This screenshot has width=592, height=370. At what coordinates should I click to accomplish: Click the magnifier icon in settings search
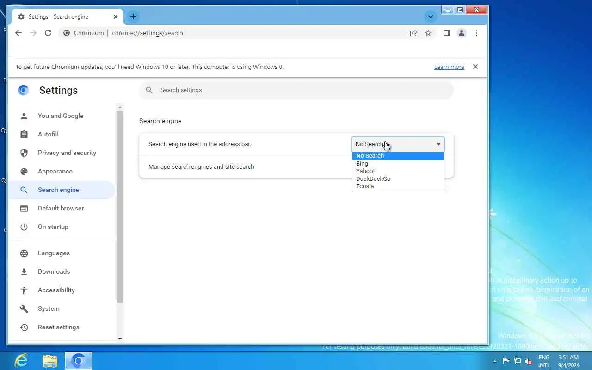coord(149,90)
